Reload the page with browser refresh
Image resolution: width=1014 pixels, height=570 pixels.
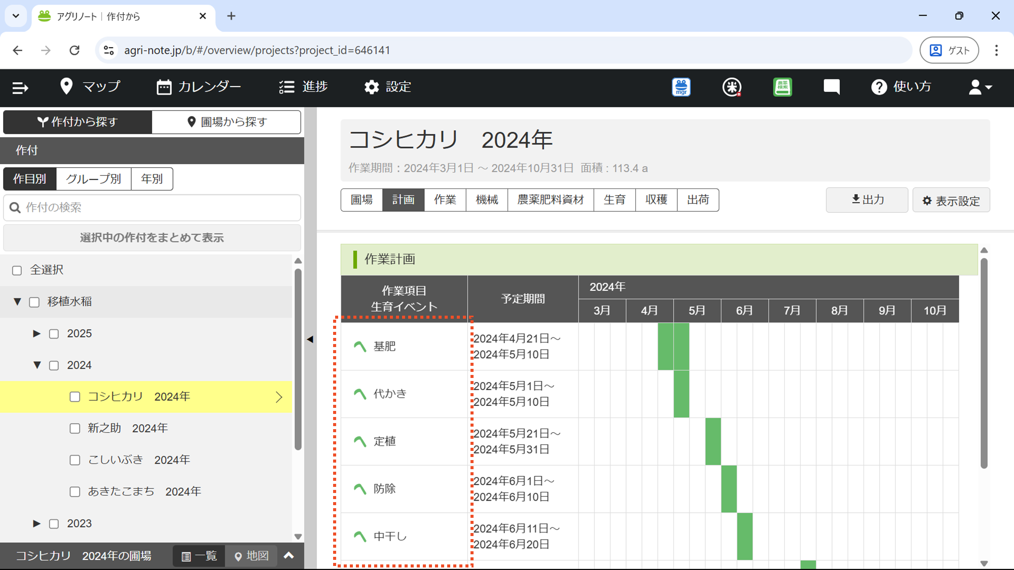[x=75, y=50]
